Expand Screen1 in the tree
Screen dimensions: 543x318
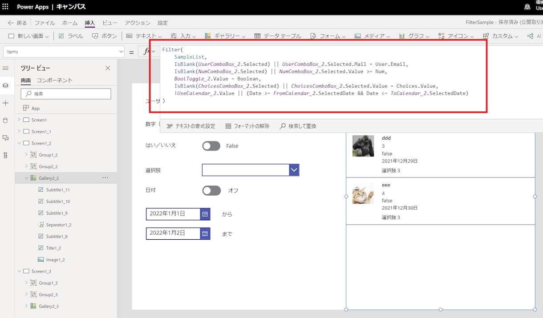click(x=19, y=120)
